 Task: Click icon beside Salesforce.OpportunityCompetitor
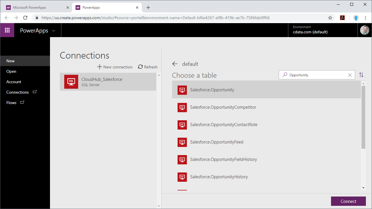point(182,107)
